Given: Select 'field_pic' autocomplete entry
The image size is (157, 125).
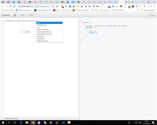Looking at the screenshot, I should tap(49, 36).
